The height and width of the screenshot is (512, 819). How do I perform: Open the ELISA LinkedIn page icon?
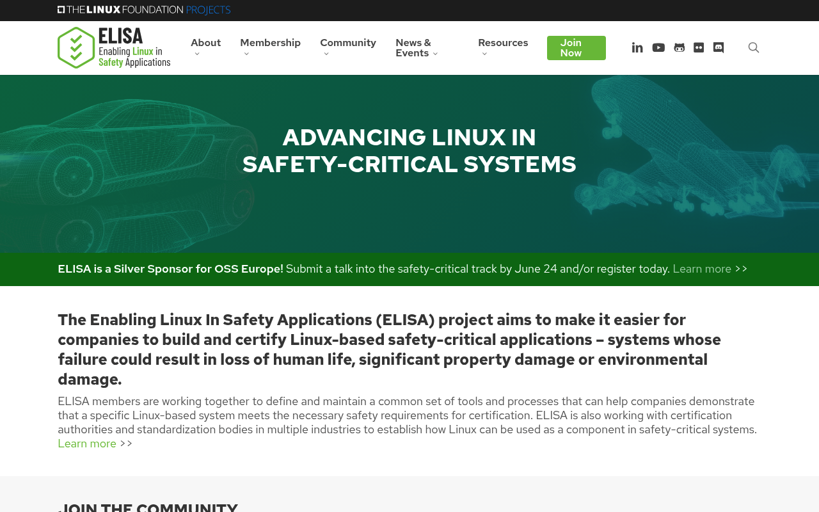(637, 47)
